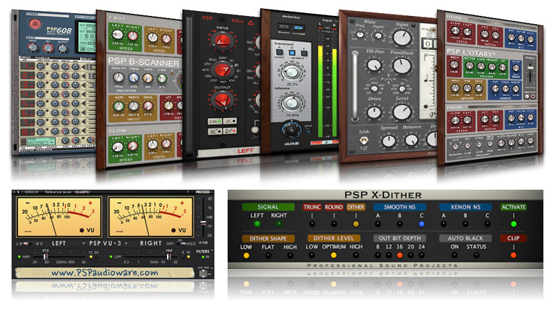
Task: Click the Fast Left speed knob on B-Scanner
Action: tap(117, 35)
